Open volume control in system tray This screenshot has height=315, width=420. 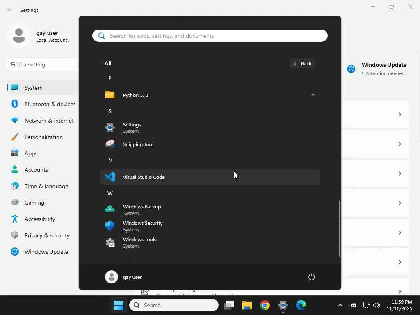click(377, 305)
